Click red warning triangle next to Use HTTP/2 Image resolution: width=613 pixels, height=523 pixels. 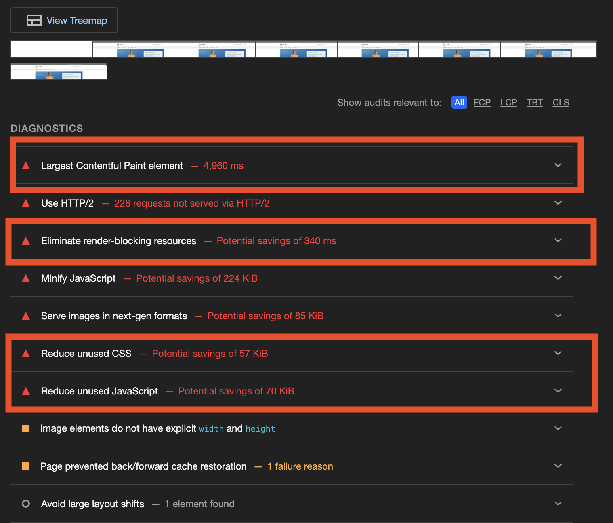point(26,203)
